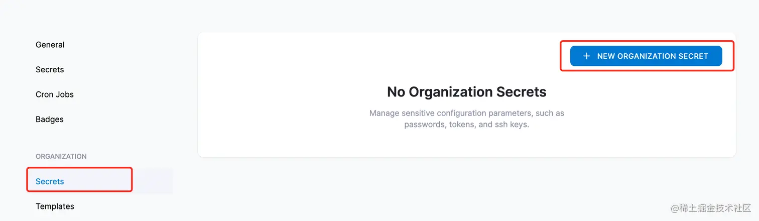Open the Cron Jobs settings page
Image resolution: width=759 pixels, height=221 pixels.
55,94
